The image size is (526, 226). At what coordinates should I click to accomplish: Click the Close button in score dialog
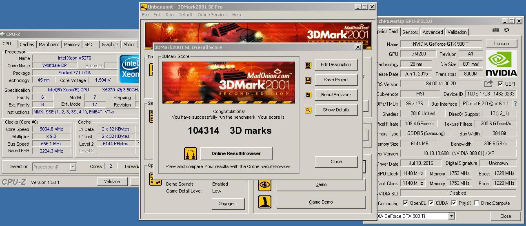[x=336, y=162]
